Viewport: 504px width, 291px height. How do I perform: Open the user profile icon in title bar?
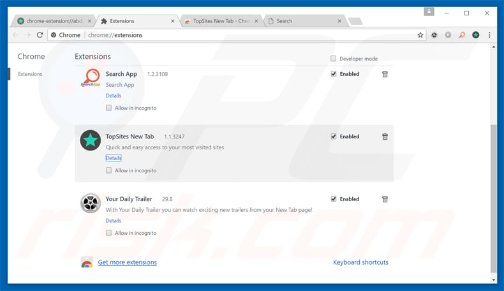point(429,12)
